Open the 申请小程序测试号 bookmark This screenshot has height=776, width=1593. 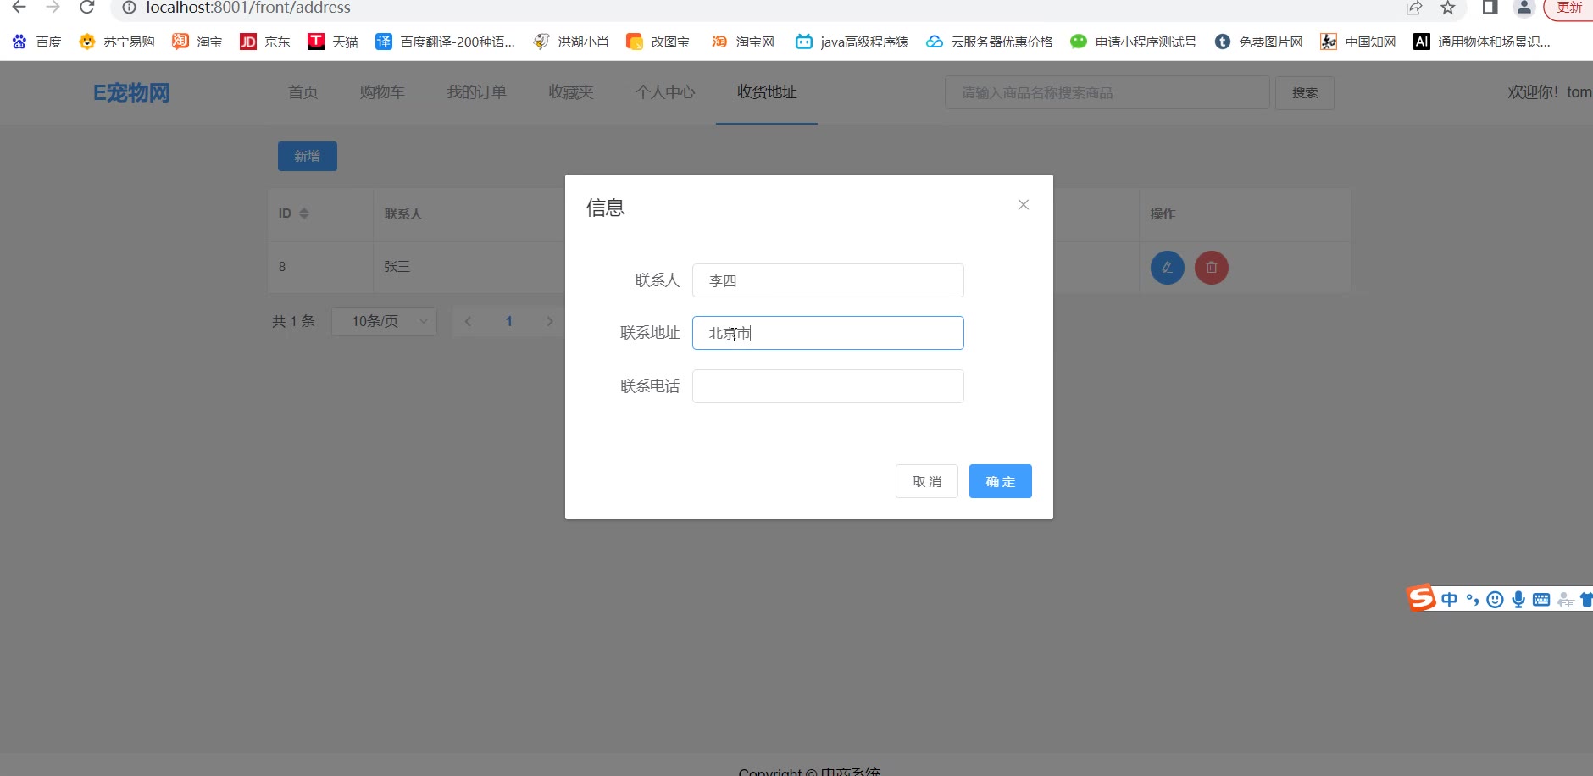pos(1133,42)
